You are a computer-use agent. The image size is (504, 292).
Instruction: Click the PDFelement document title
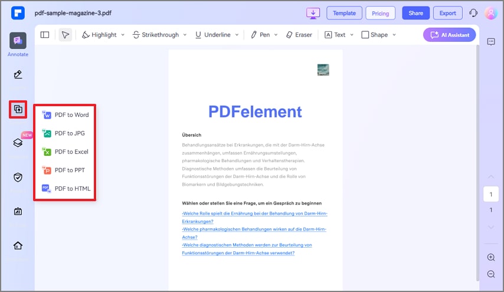(255, 112)
